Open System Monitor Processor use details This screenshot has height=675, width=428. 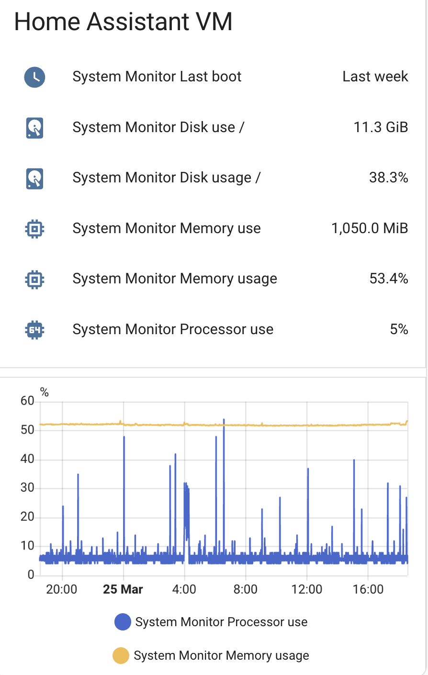tap(173, 329)
